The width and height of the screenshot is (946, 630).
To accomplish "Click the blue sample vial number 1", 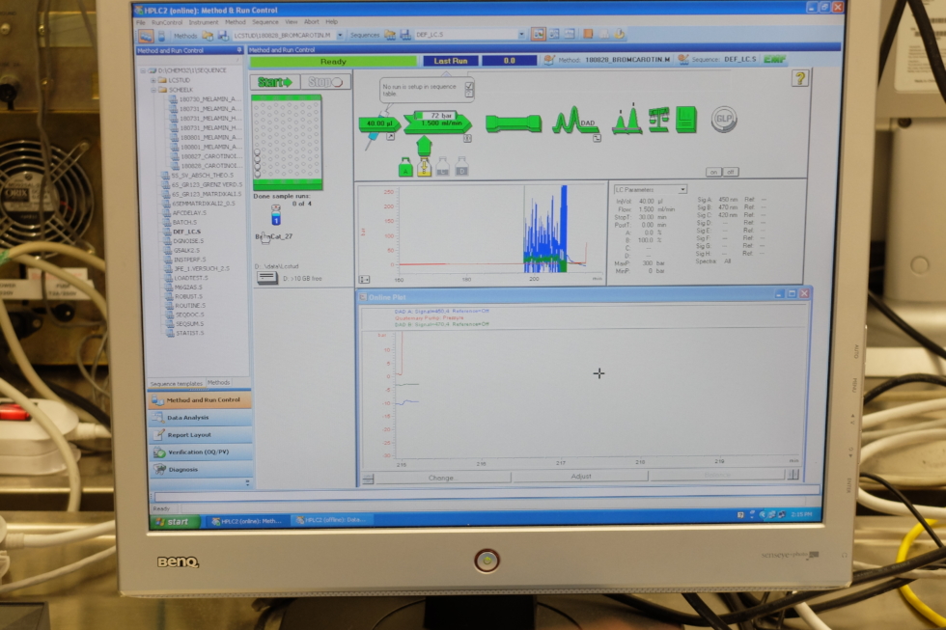I will [x=276, y=215].
